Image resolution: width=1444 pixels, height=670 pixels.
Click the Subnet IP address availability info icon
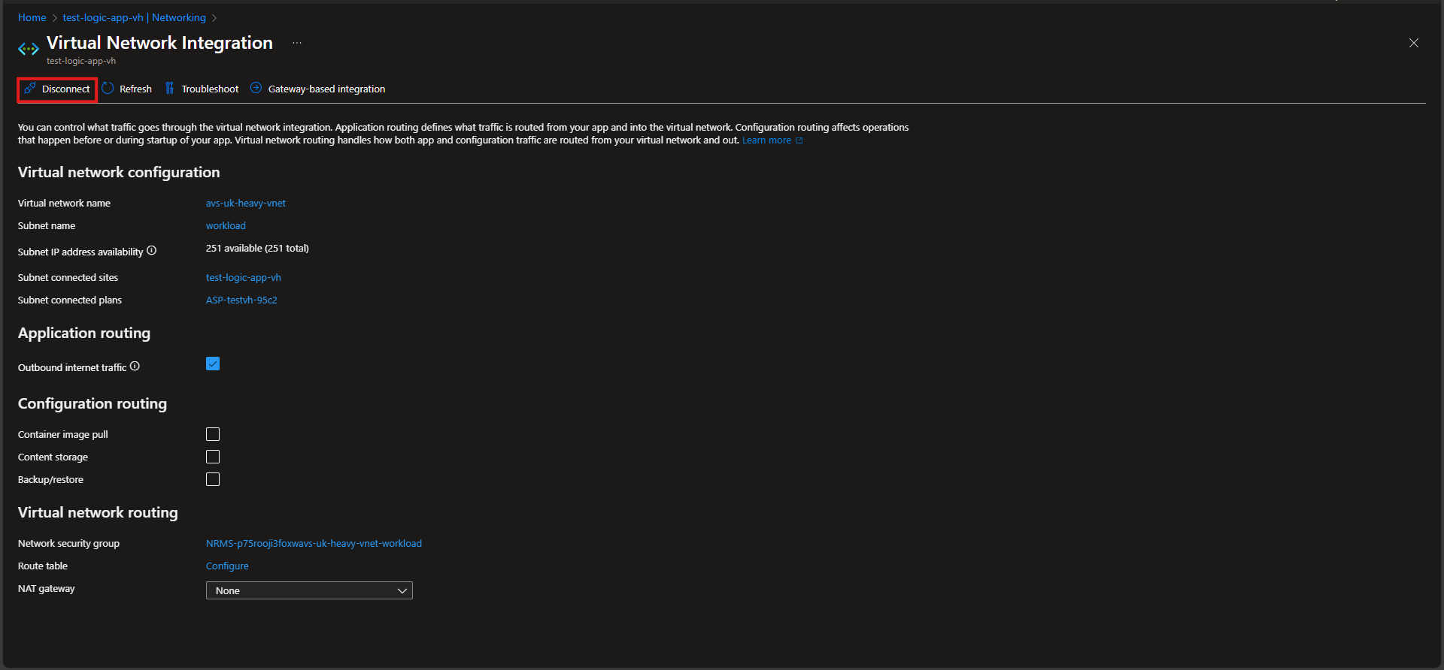(152, 251)
